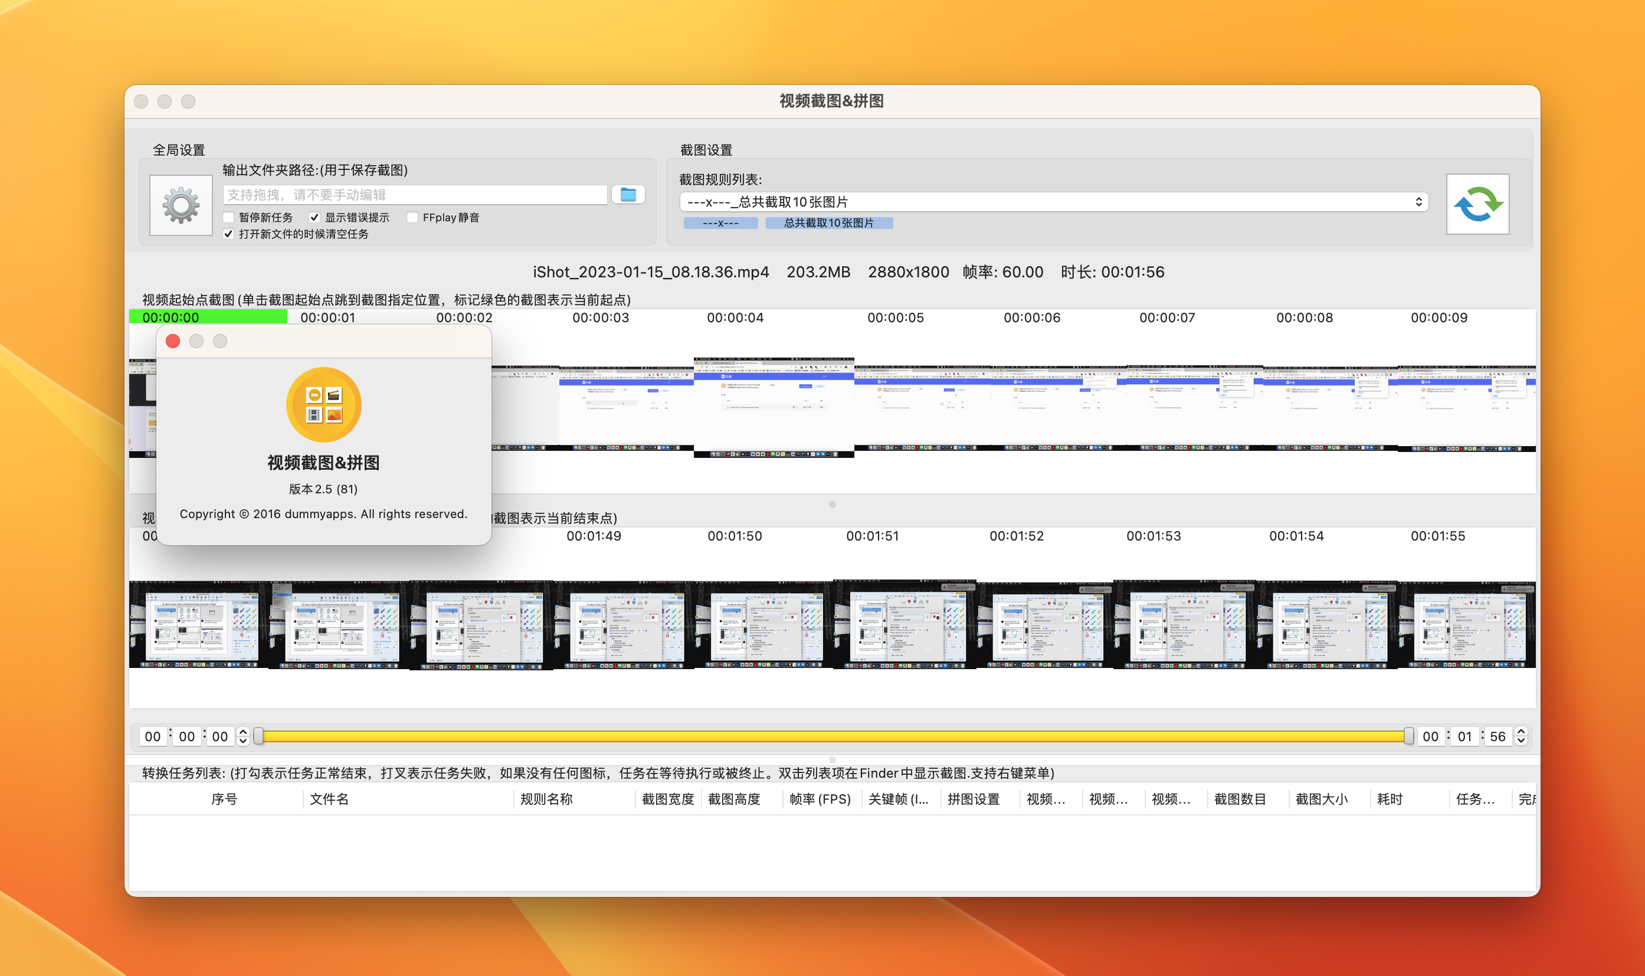
Task: Uncheck 打开新文件的时候清空任务 option
Action: point(229,234)
